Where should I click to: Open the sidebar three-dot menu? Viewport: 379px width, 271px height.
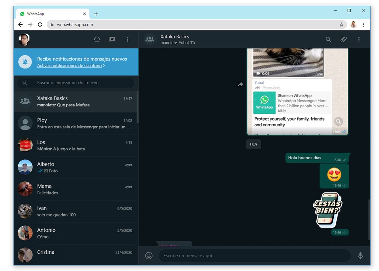click(127, 39)
